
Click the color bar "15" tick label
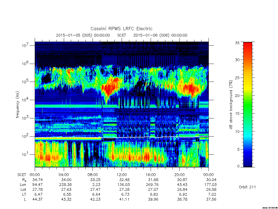pos(237,113)
